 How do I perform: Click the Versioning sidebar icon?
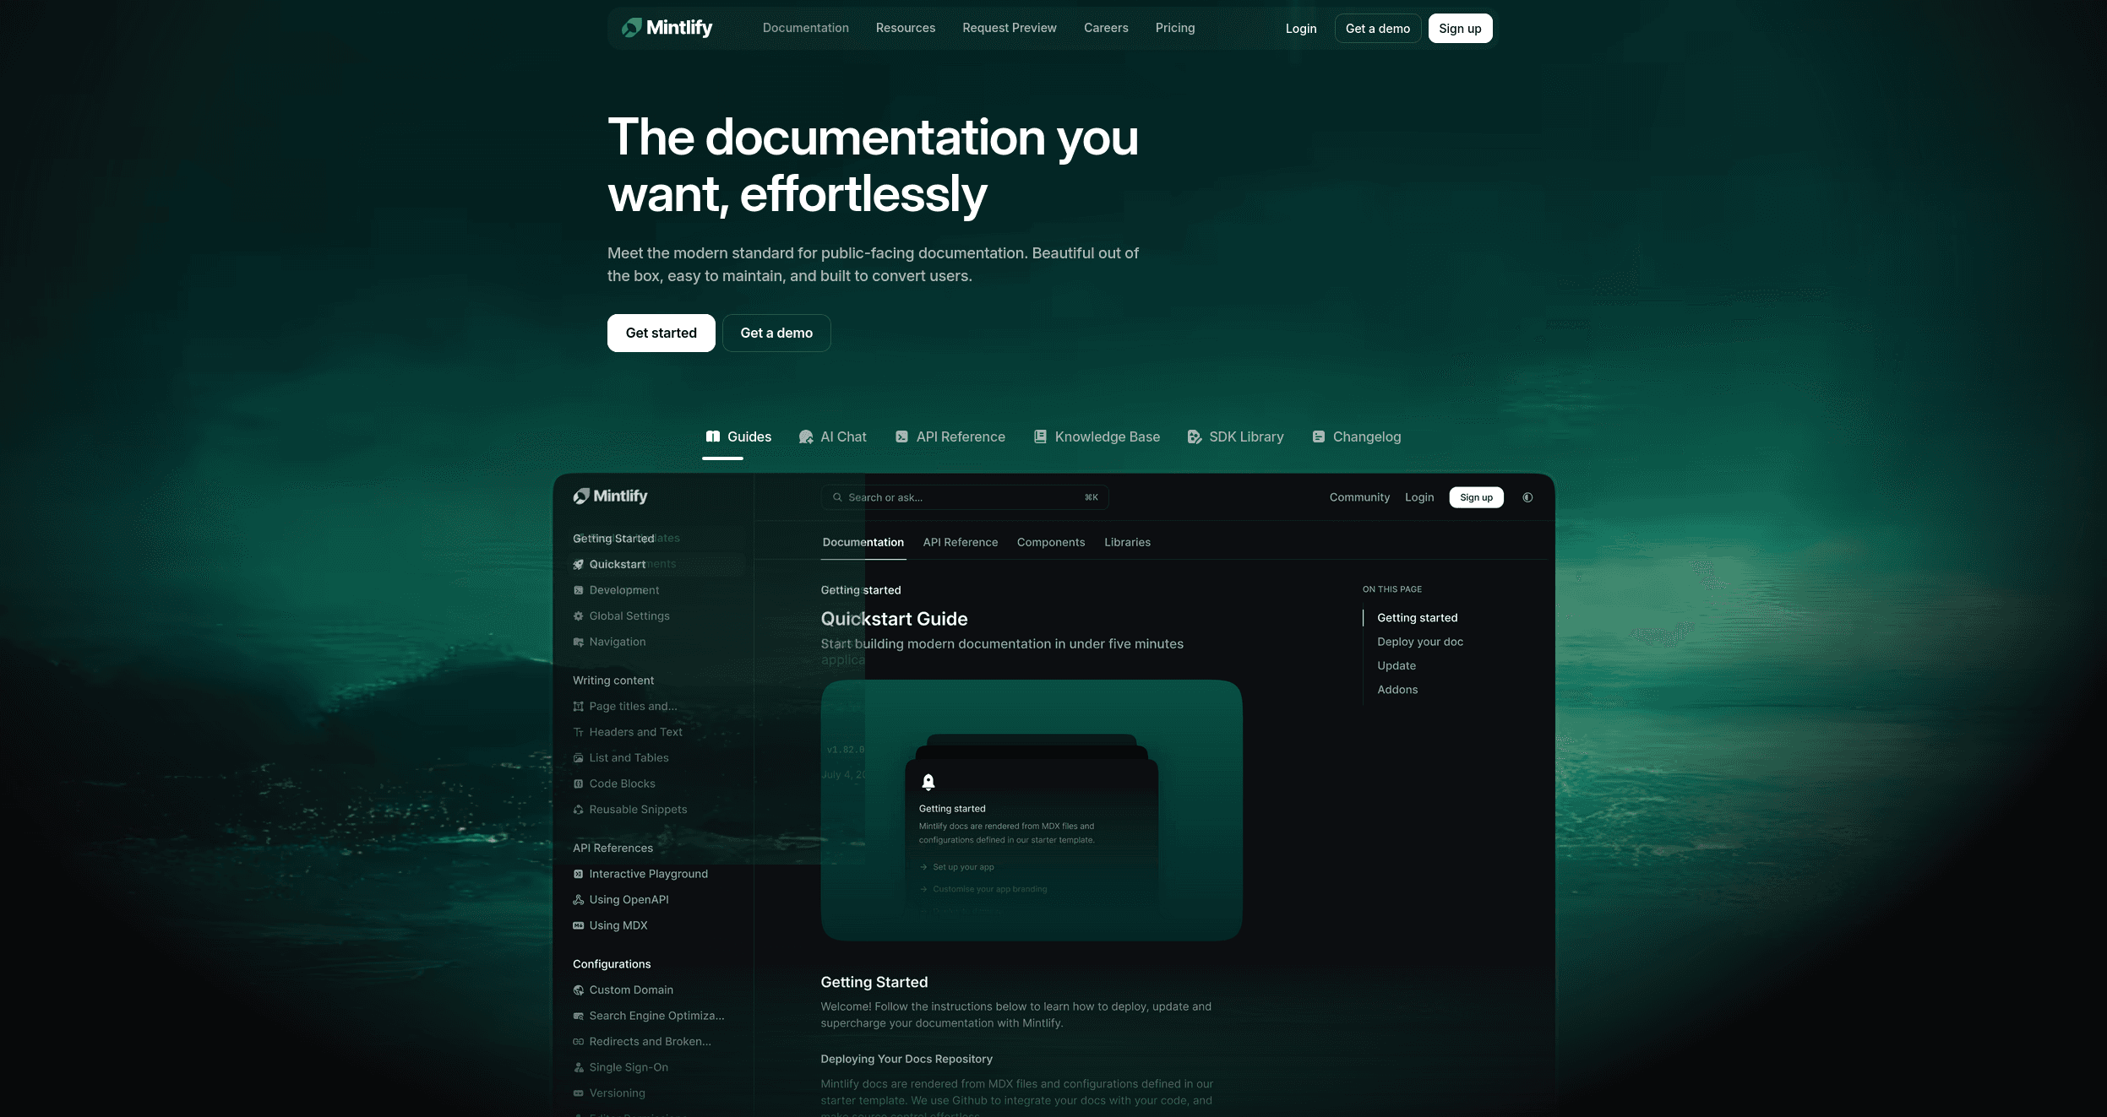tap(577, 1093)
